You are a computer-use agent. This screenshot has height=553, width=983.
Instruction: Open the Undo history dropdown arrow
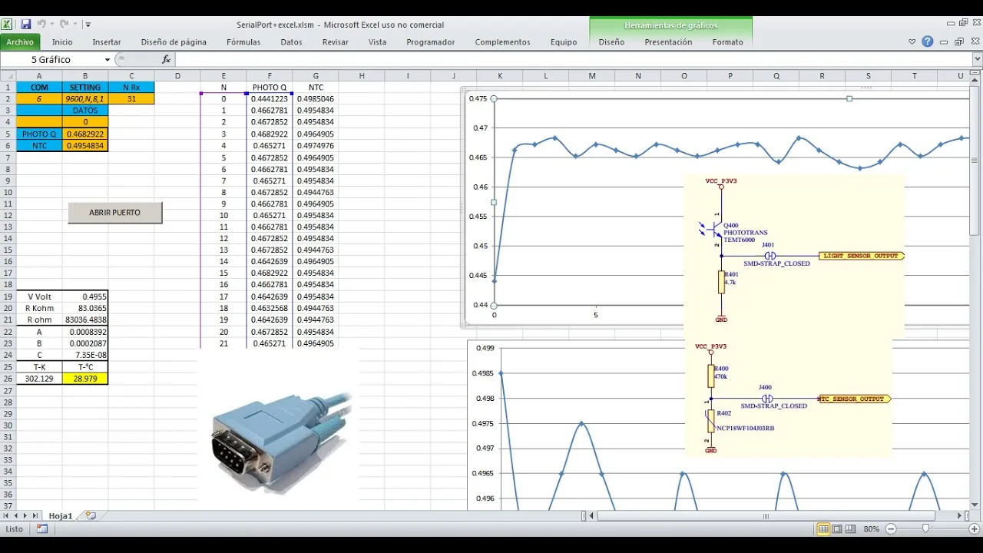click(51, 25)
